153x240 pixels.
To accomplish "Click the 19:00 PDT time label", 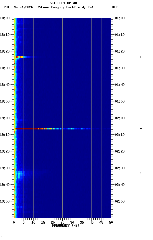I will click(5, 118).
